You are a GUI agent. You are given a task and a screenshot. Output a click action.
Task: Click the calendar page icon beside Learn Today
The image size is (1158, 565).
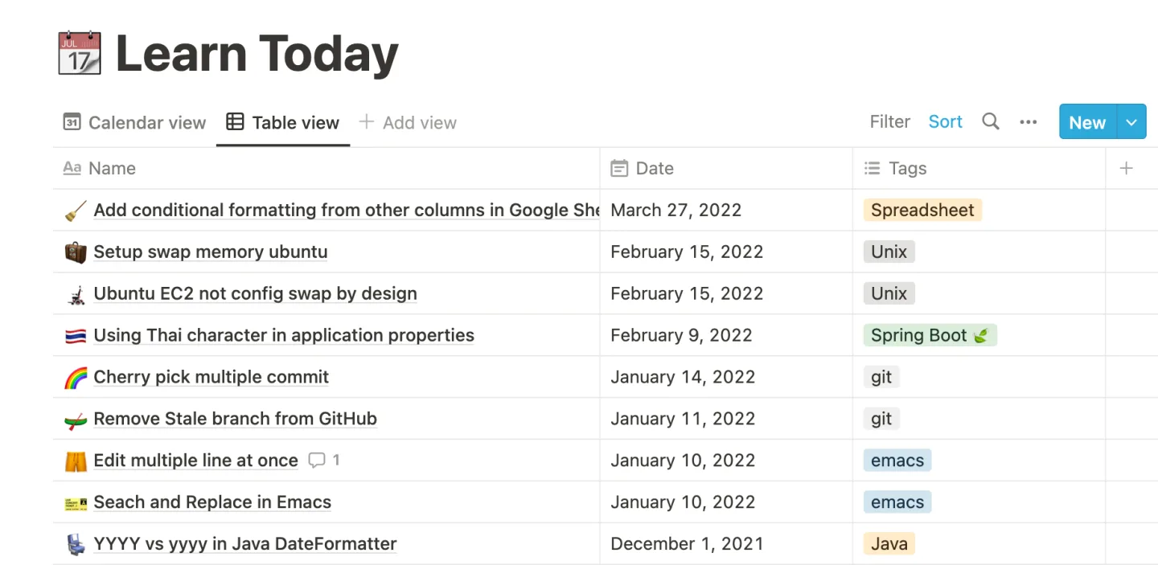click(x=80, y=54)
